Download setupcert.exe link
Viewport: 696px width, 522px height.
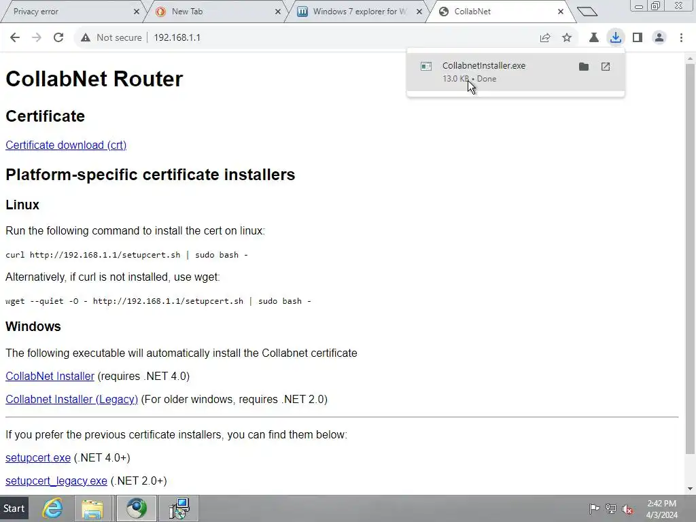tap(38, 457)
